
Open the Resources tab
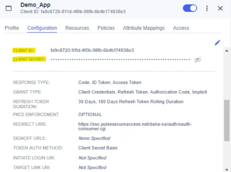click(x=77, y=28)
